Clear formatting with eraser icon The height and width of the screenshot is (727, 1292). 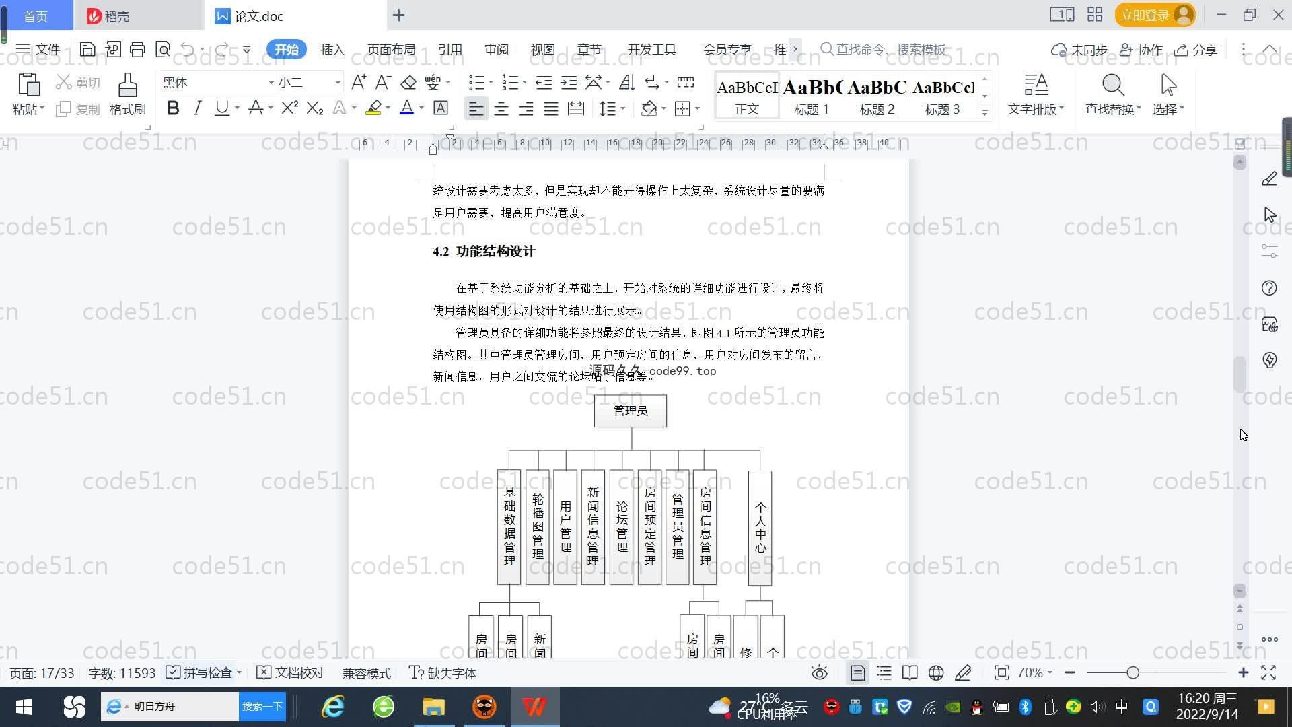point(408,82)
